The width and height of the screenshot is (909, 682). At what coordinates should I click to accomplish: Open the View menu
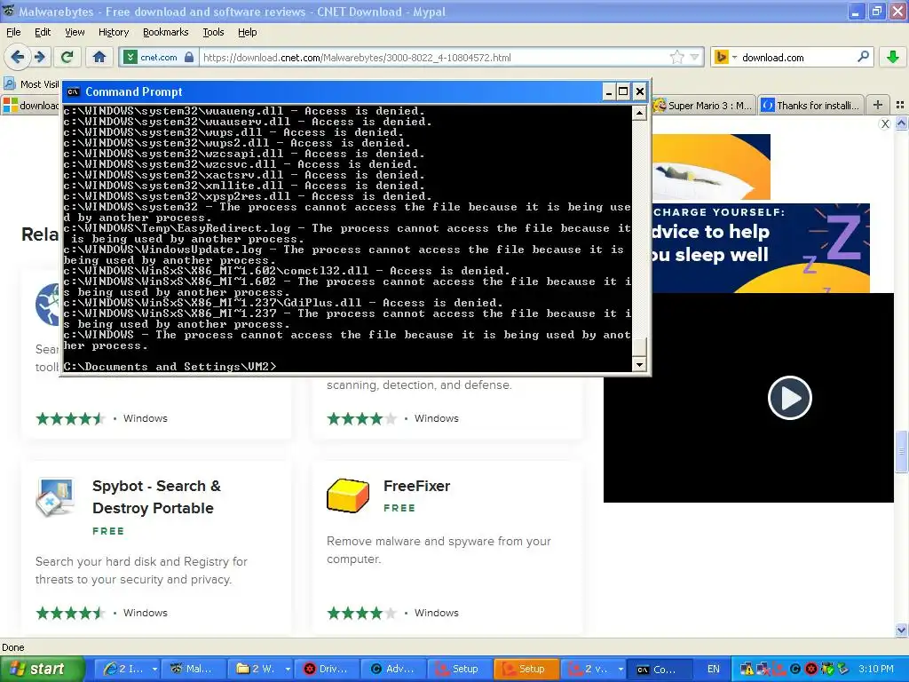(75, 32)
